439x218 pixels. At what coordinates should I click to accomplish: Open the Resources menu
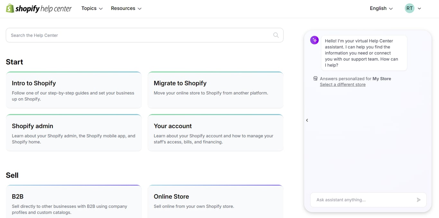tap(123, 8)
